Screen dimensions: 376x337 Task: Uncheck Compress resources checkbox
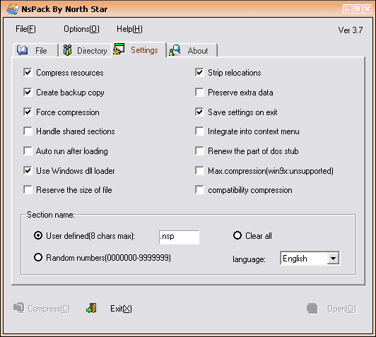coord(28,72)
